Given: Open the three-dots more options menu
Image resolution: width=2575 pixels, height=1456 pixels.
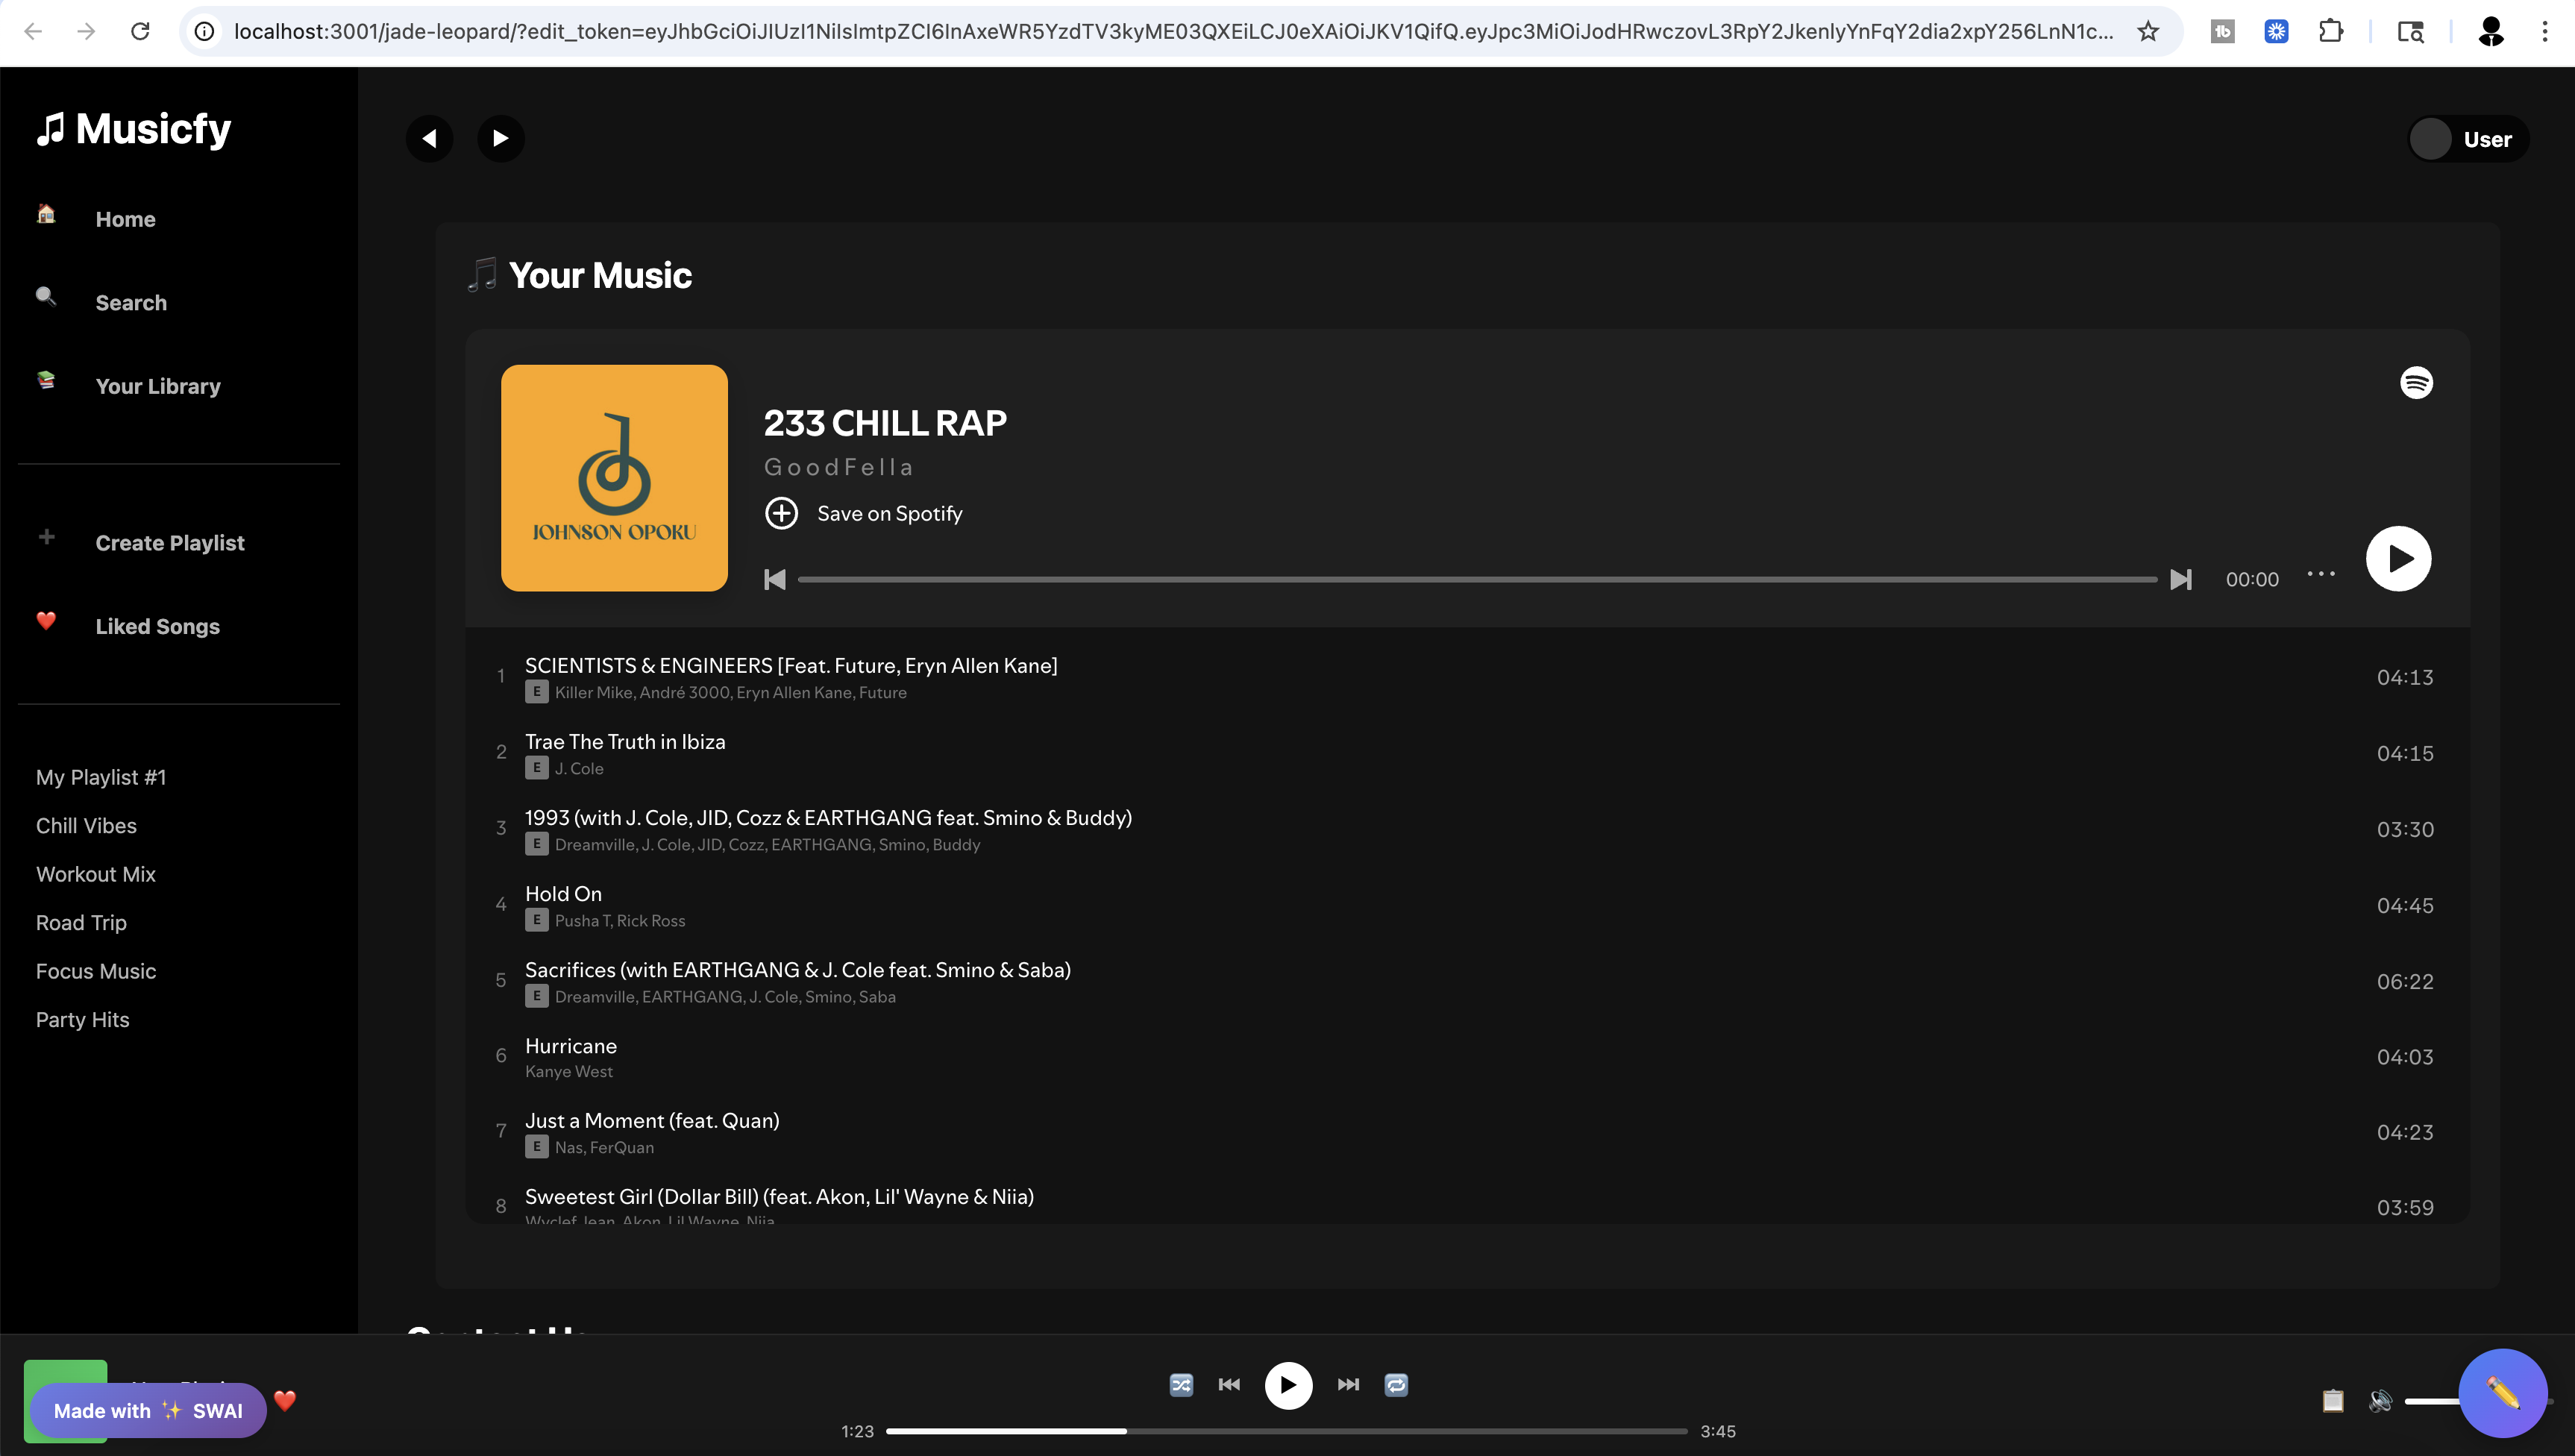Looking at the screenshot, I should point(2320,574).
